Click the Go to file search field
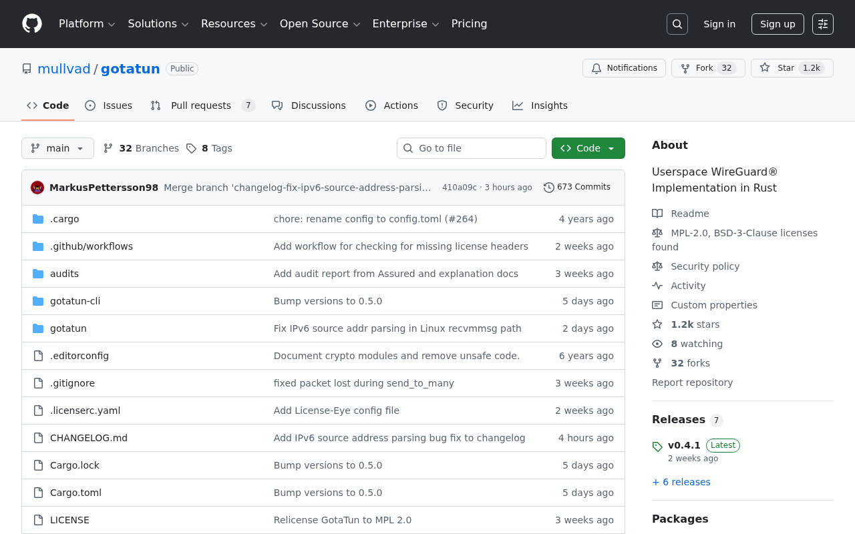The height and width of the screenshot is (534, 855). [x=472, y=148]
